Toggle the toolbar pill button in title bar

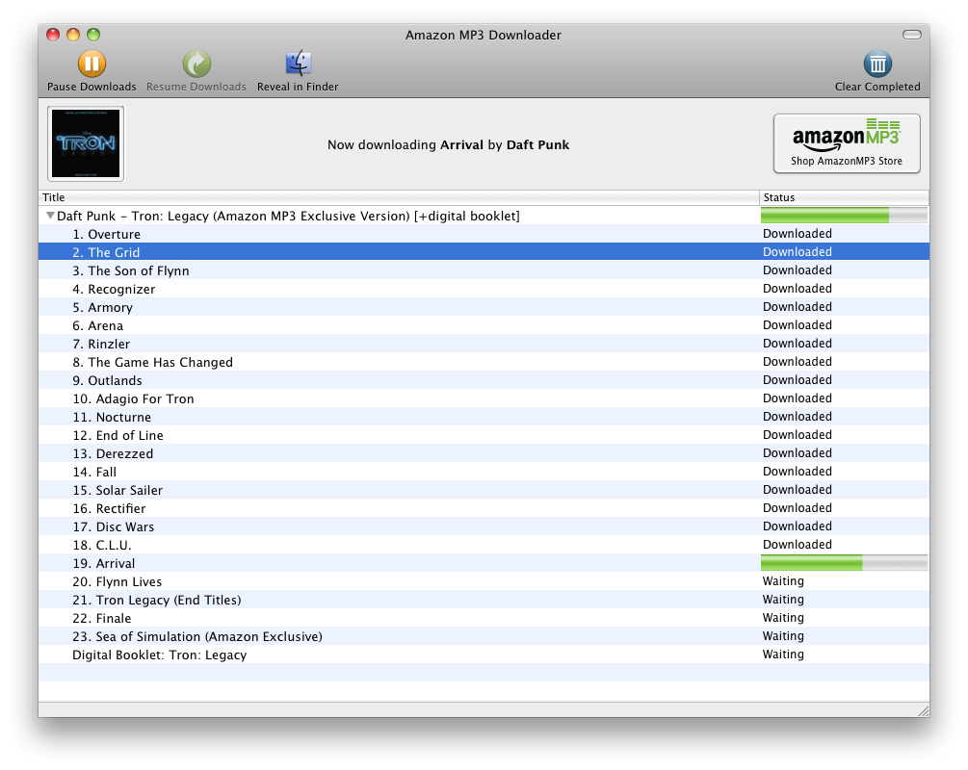[912, 35]
